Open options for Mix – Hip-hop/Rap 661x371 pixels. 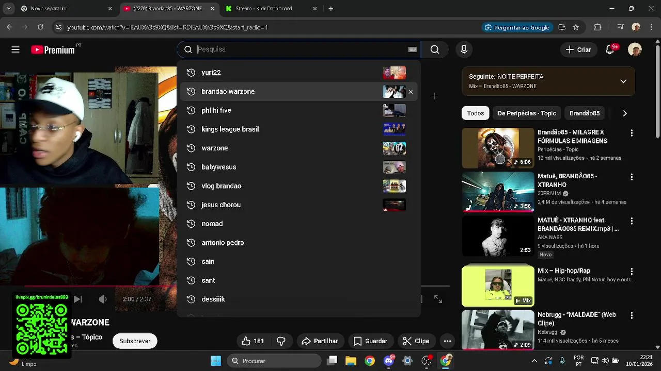click(x=632, y=272)
